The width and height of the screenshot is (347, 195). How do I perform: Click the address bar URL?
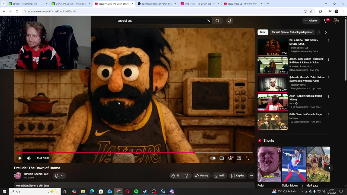(x=52, y=11)
